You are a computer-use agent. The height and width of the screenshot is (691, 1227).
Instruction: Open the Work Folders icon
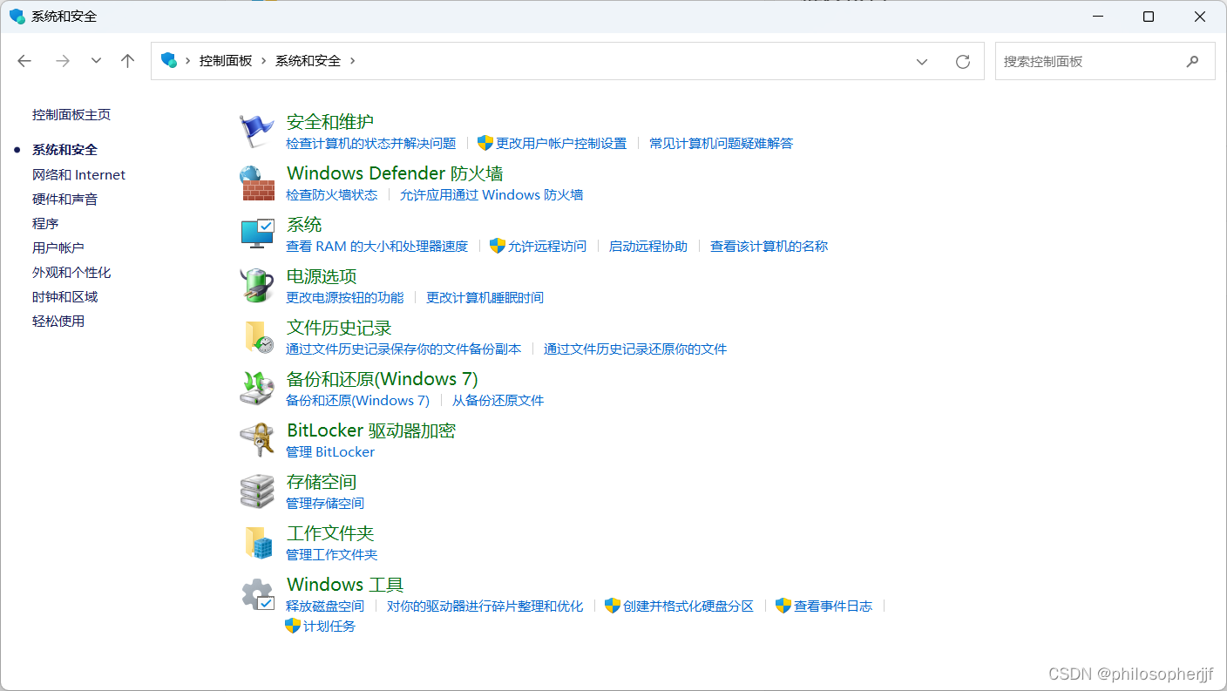click(x=258, y=542)
